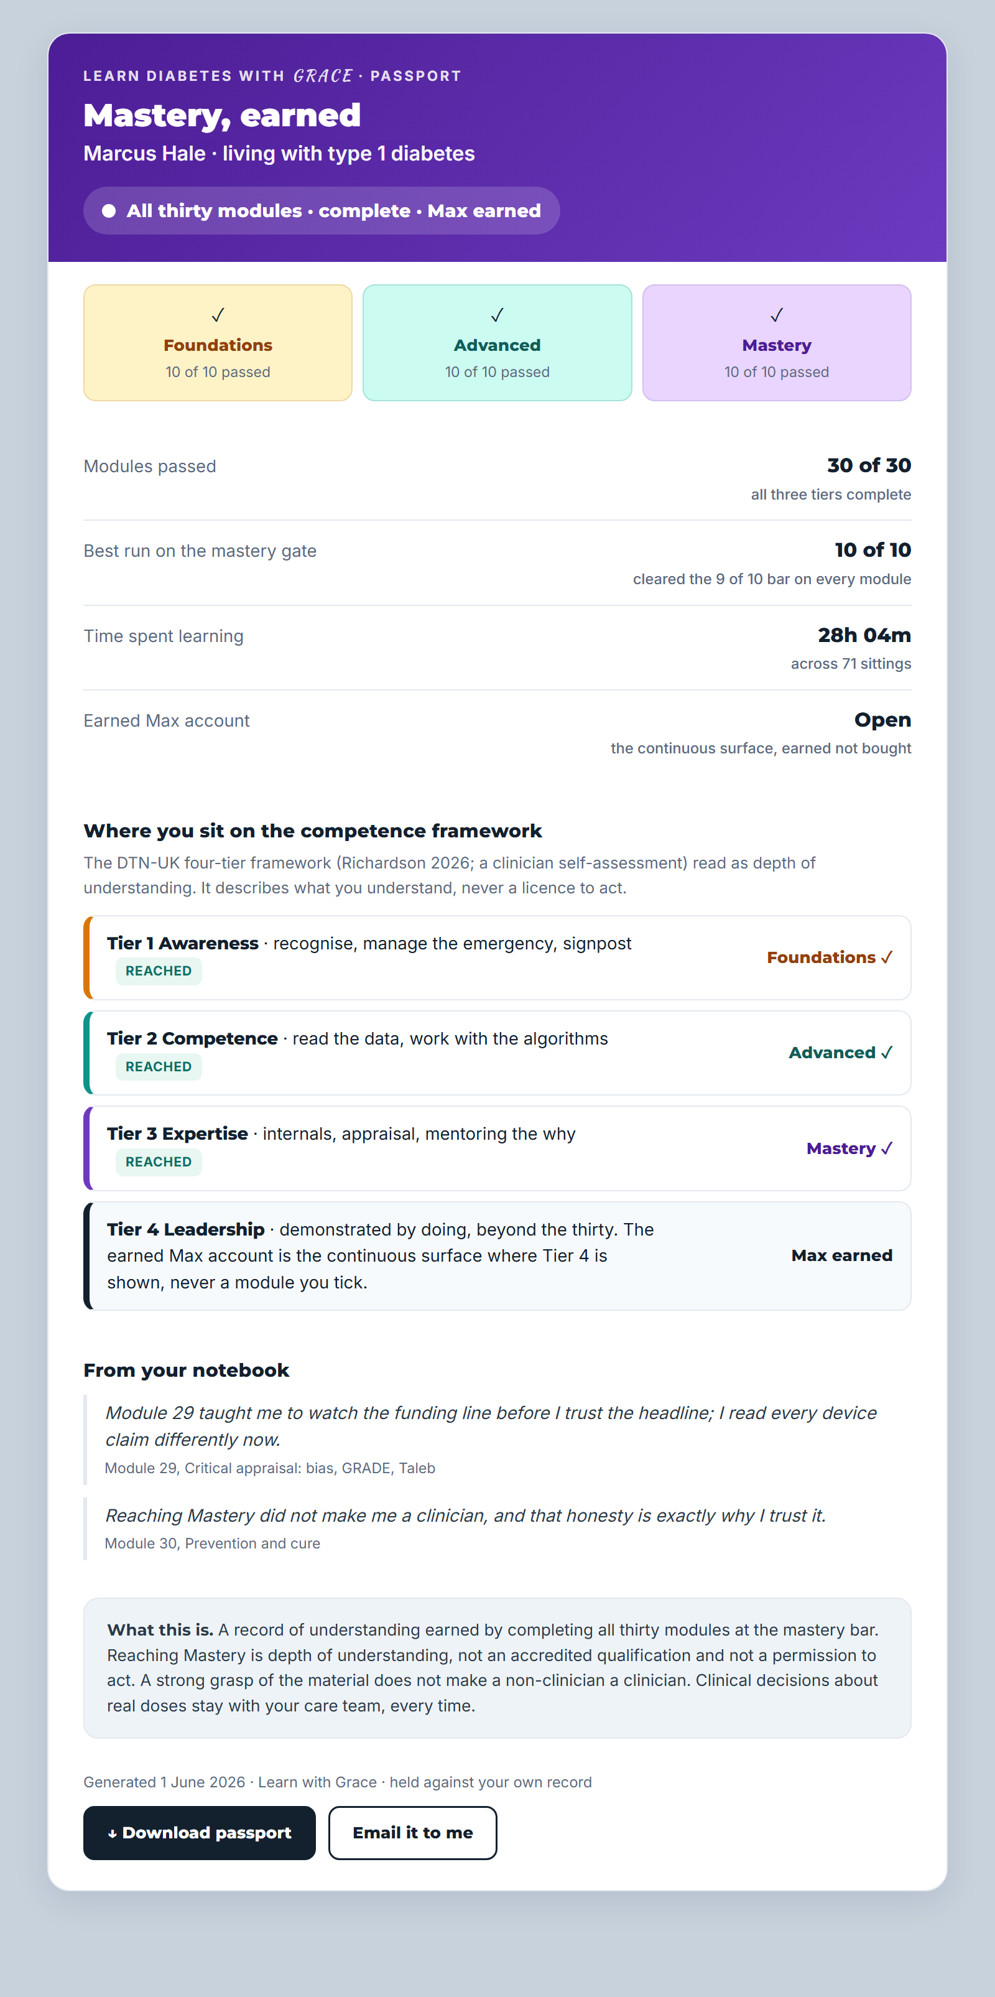The width and height of the screenshot is (995, 1997).
Task: Click the REACHED badge under Tier 3 Expertise
Action: click(159, 1162)
